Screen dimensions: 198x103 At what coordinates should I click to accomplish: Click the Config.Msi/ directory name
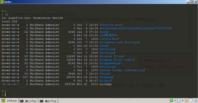[x=109, y=39]
